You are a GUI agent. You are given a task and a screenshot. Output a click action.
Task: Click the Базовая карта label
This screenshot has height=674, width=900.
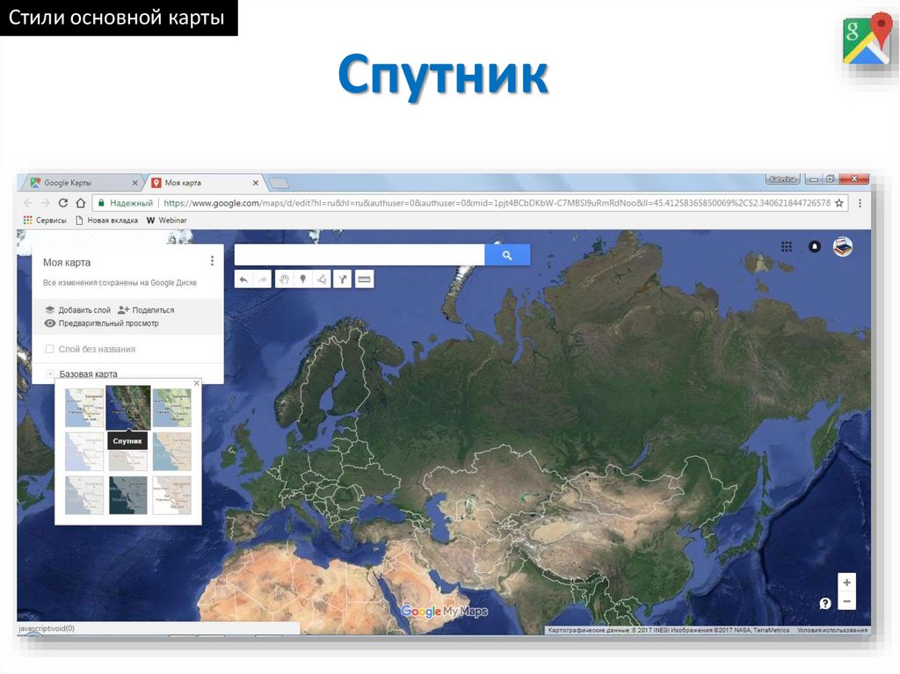pyautogui.click(x=89, y=373)
